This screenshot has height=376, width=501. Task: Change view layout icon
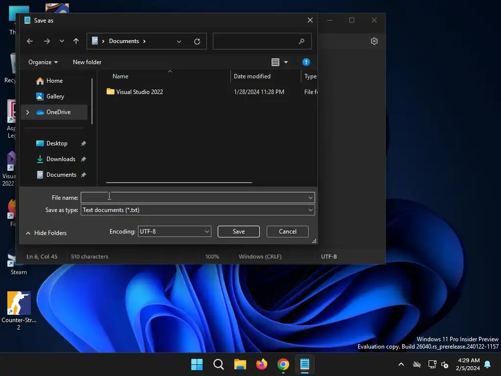[275, 62]
